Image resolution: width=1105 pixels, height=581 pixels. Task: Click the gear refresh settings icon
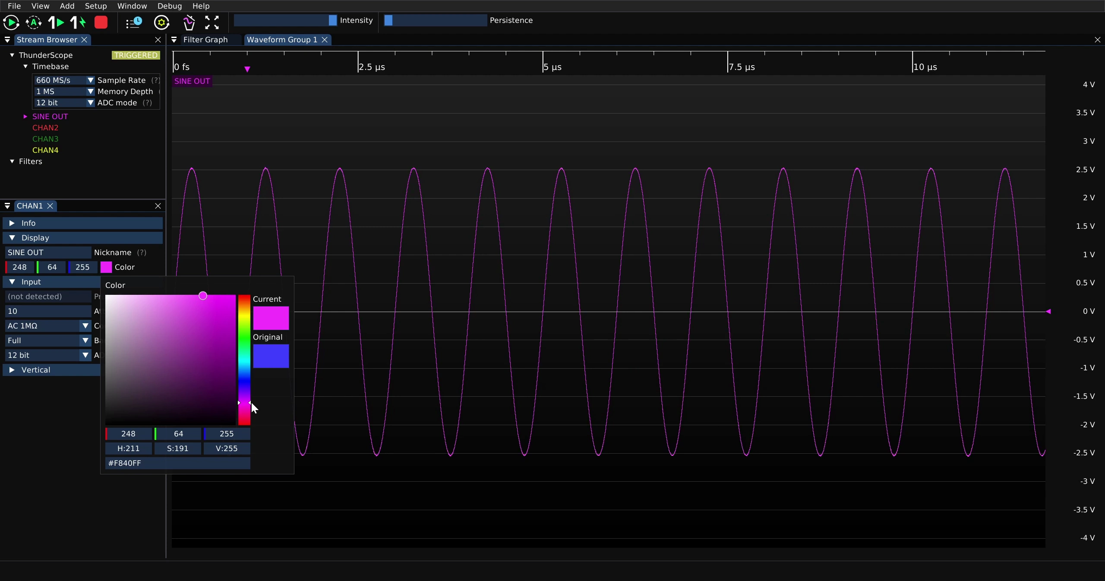(x=162, y=22)
